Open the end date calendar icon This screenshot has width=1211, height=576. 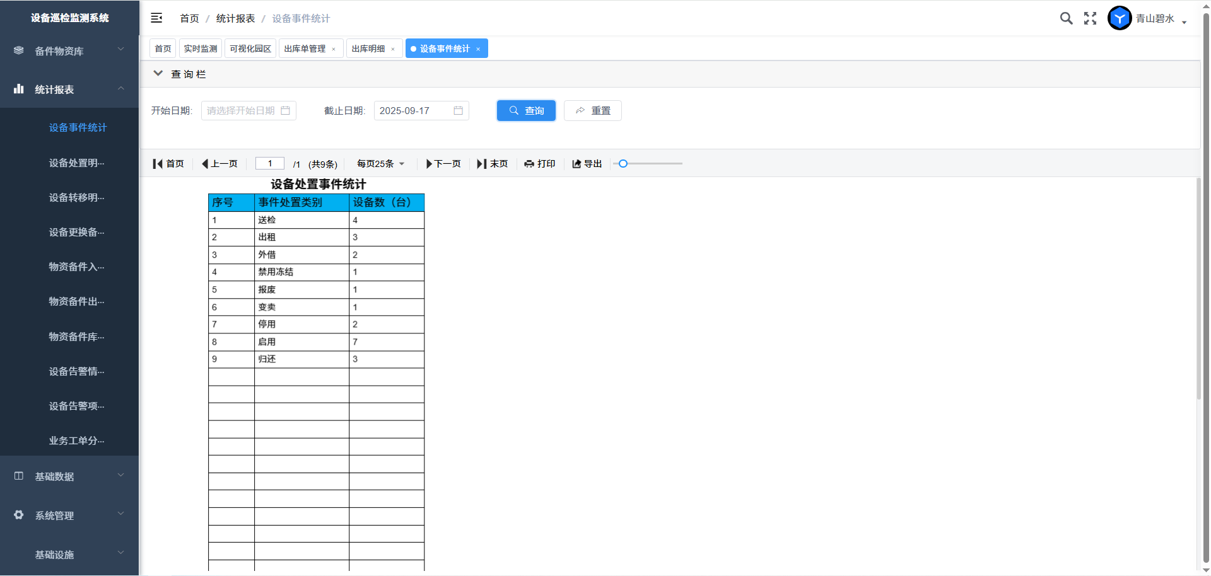tap(458, 111)
